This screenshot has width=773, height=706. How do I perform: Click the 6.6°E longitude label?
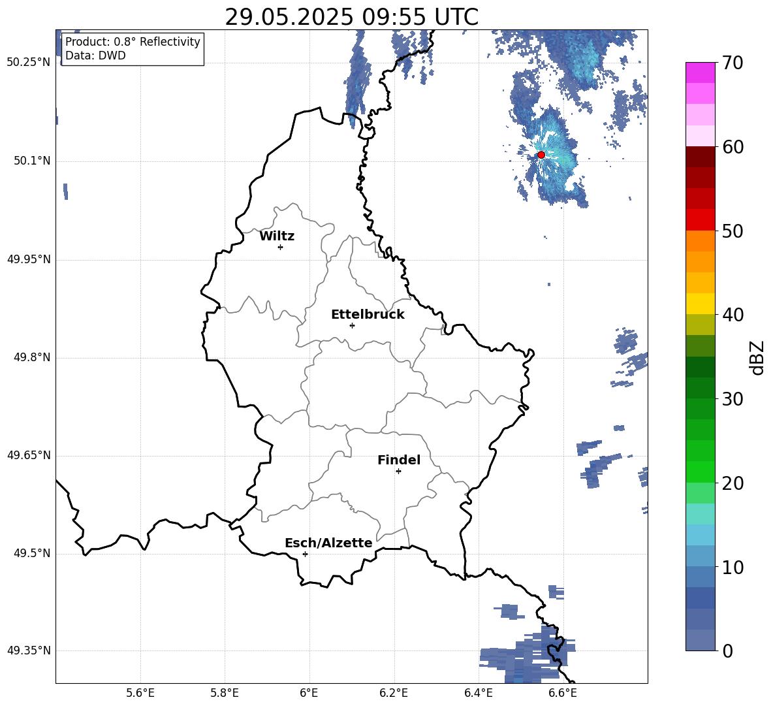563,693
